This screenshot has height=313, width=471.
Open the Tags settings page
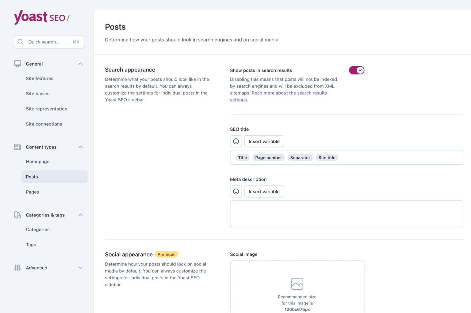tap(31, 245)
